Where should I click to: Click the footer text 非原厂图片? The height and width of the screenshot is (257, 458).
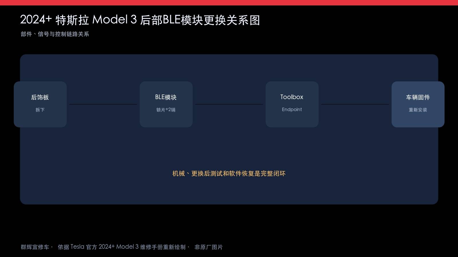coord(209,247)
